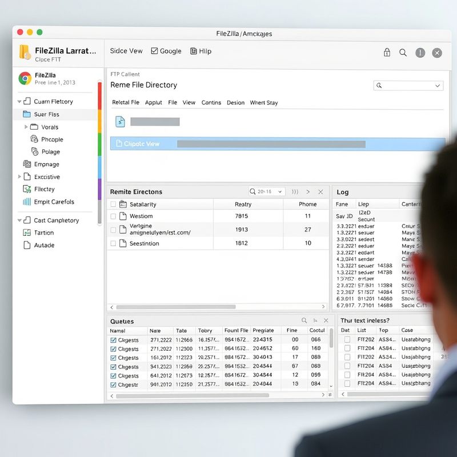Click the lock icon in the top toolbar
Viewport: 457px width, 457px height.
[x=387, y=52]
